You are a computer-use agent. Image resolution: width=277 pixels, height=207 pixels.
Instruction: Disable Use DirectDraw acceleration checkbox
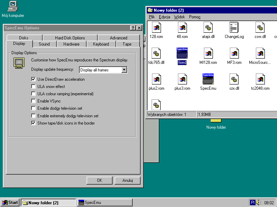(33, 79)
